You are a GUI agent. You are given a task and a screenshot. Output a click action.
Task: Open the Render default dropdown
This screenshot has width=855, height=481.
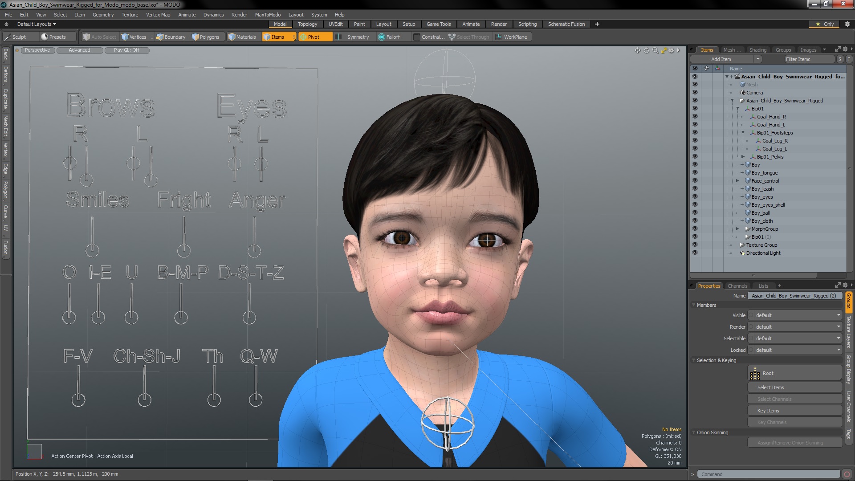tap(795, 327)
